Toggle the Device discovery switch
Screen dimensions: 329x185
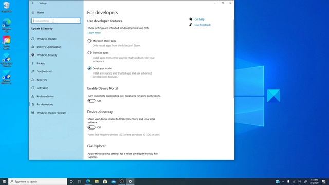(92, 127)
